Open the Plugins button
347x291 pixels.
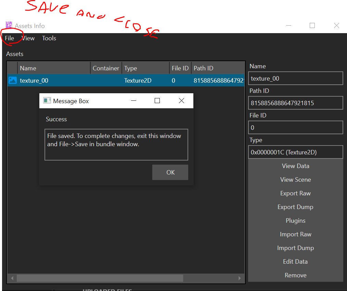pyautogui.click(x=295, y=221)
